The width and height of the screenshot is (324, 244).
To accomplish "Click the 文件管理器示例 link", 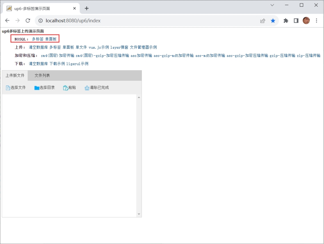I will (x=143, y=47).
